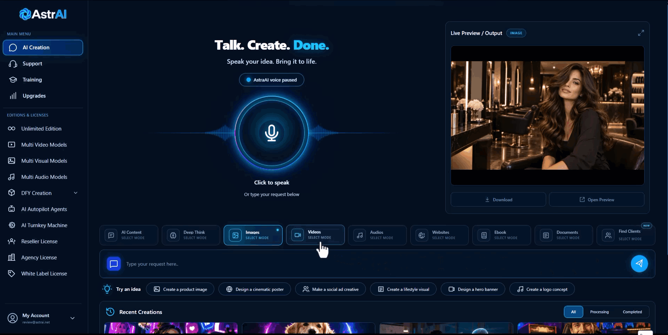Select Audios mode
The image size is (668, 335).
pyautogui.click(x=377, y=235)
